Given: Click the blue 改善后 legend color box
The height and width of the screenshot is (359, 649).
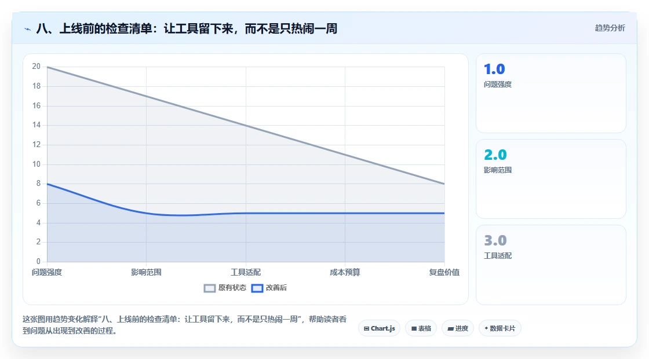Looking at the screenshot, I should [x=257, y=288].
